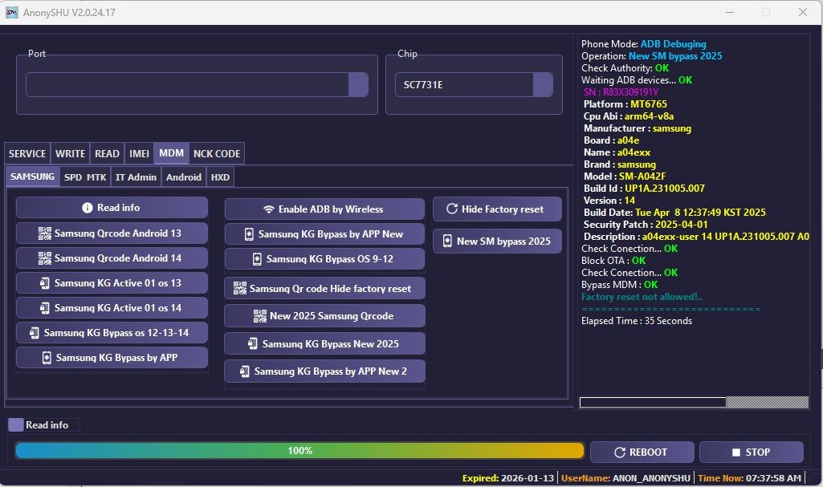
Task: Click the reload icon on REBOOT button
Action: pyautogui.click(x=620, y=453)
